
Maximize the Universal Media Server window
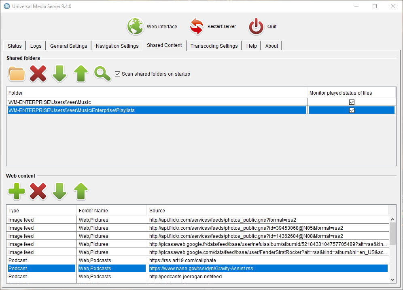[375, 6]
